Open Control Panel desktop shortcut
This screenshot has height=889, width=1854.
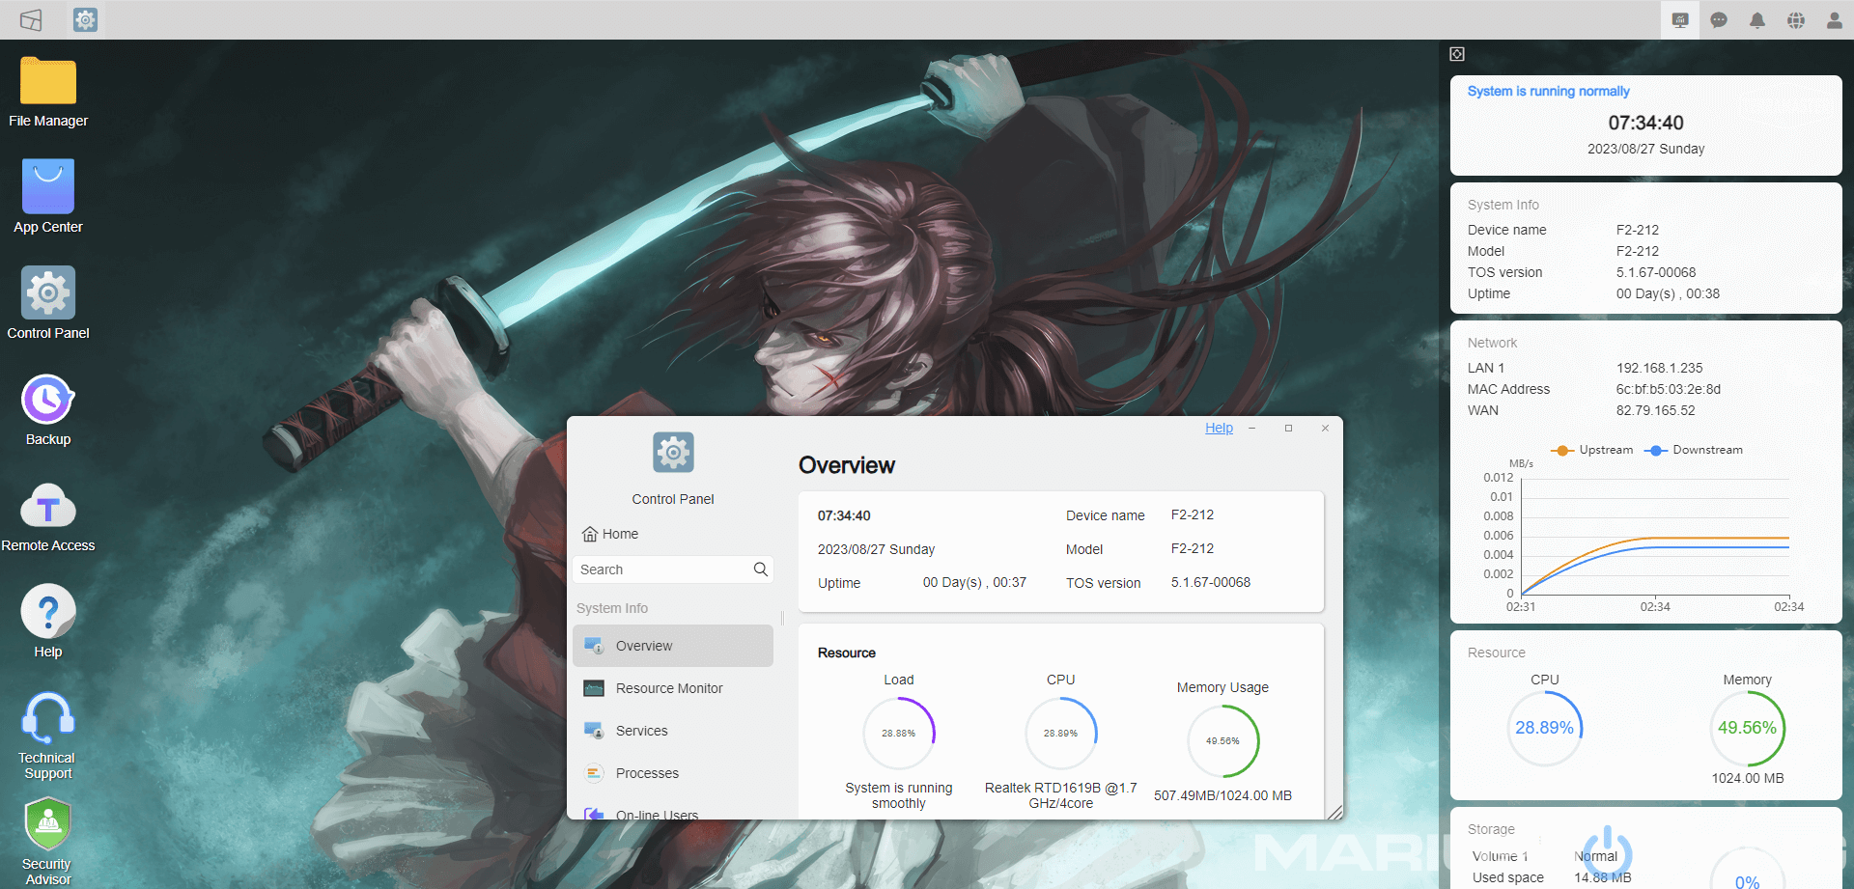point(48,292)
